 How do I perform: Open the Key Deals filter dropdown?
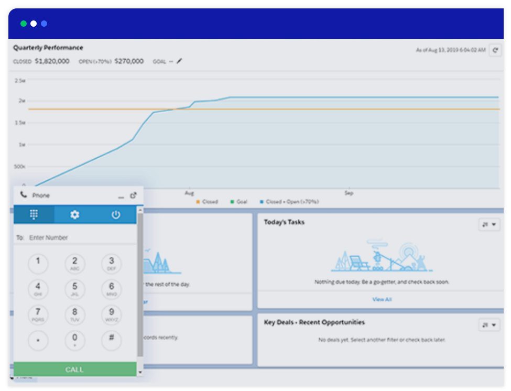point(489,325)
